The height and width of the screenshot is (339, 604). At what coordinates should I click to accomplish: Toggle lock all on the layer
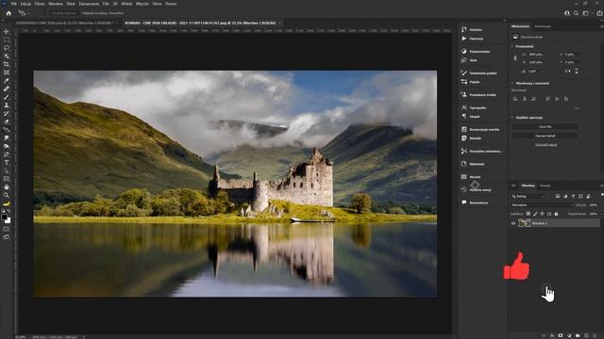click(x=556, y=214)
